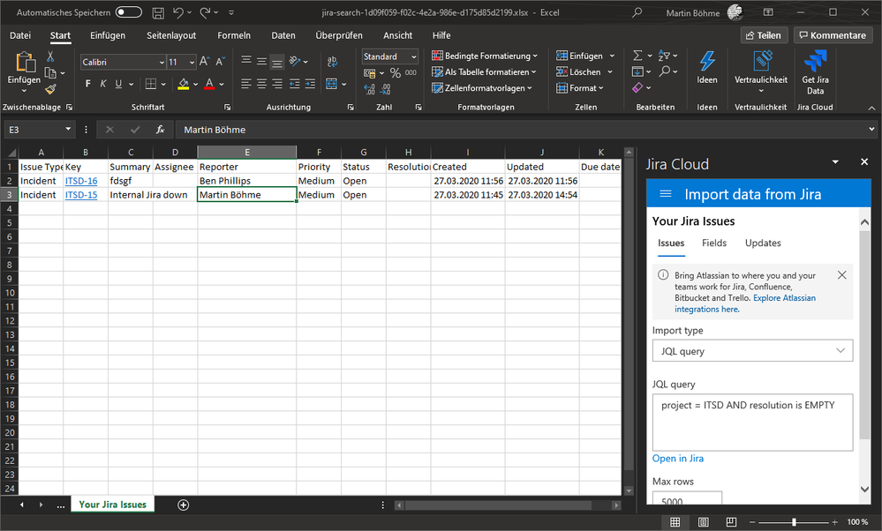This screenshot has width=882, height=531.
Task: Click the save disk icon
Action: pos(157,12)
